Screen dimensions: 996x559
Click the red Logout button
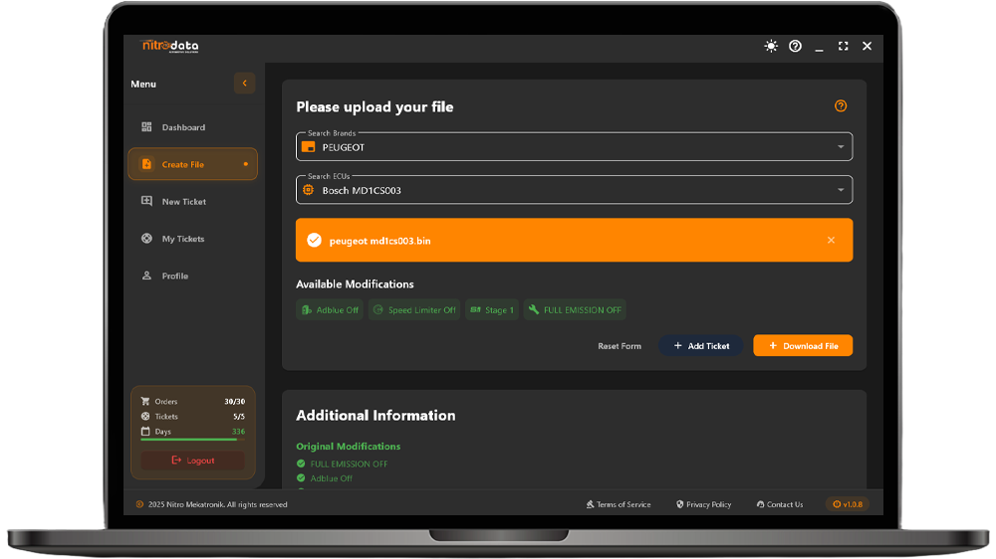[x=192, y=461]
